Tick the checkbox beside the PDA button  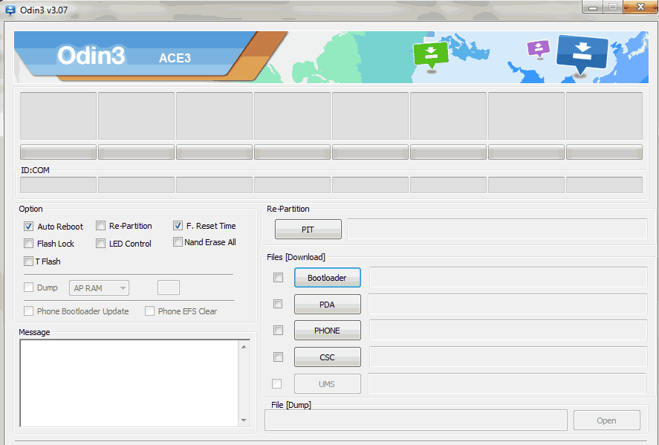tap(278, 304)
